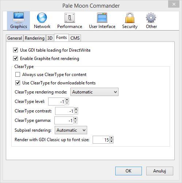This screenshot has height=183, width=182.
Task: Open the Security padlock category
Action: click(130, 21)
